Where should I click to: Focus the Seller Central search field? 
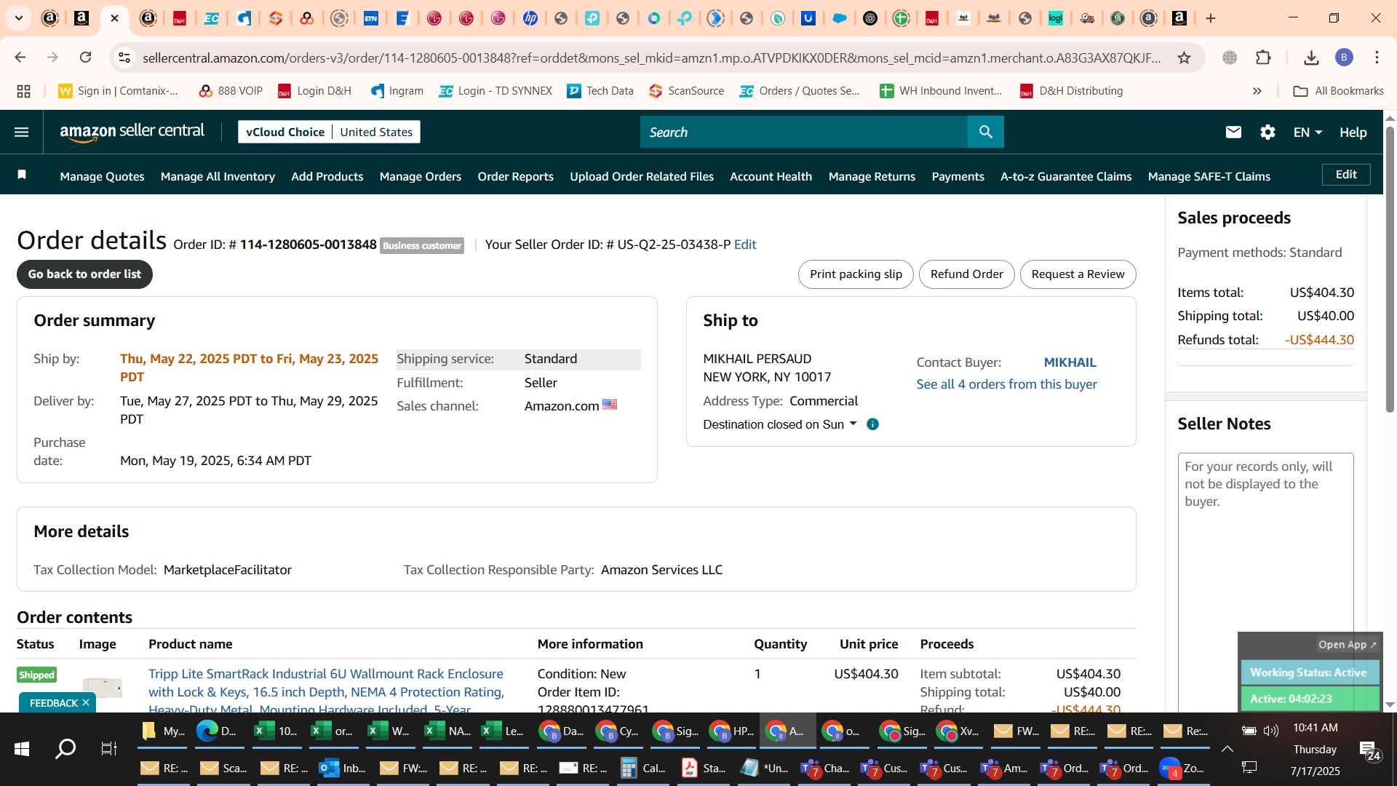[804, 132]
